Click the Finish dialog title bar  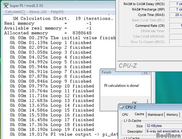(121, 72)
